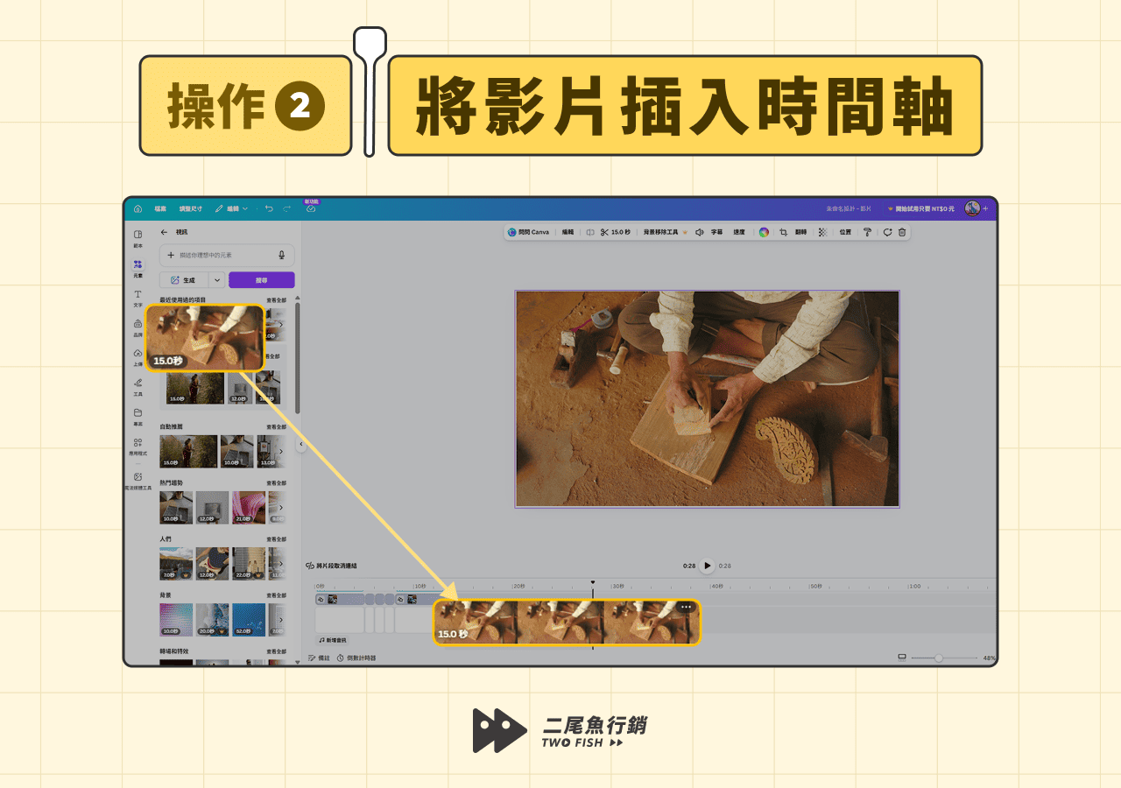This screenshot has height=788, width=1121.
Task: Open the 品牌 brand tab
Action: click(137, 327)
